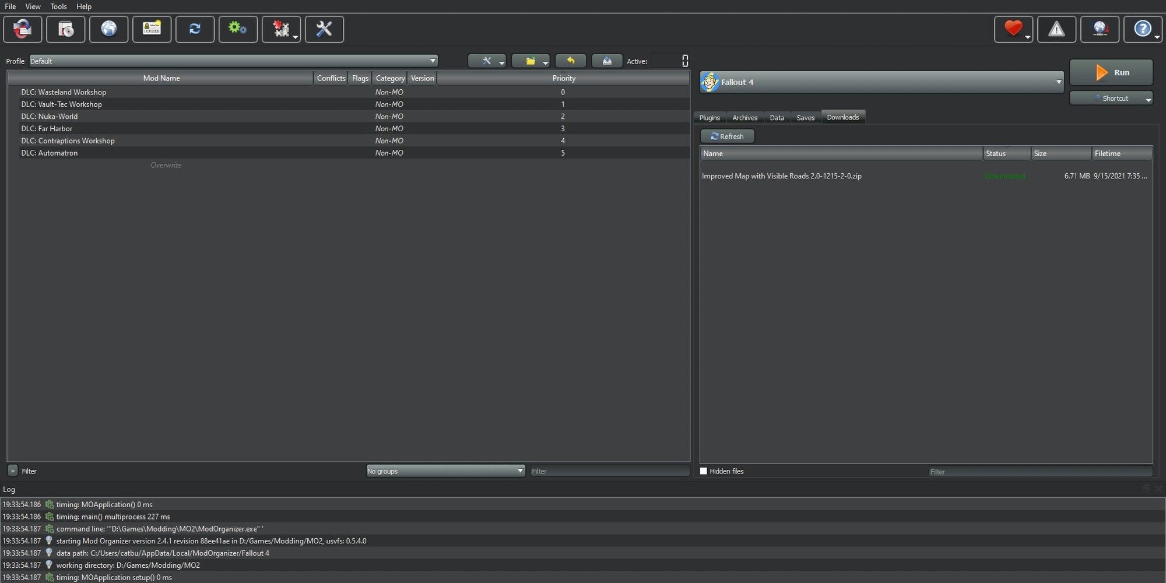Open Settings with wrench and screwdriver icon
The width and height of the screenshot is (1166, 583).
pos(324,29)
